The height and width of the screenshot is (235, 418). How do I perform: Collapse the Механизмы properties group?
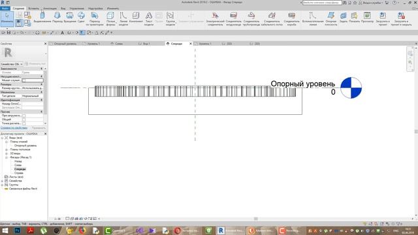[x=41, y=92]
